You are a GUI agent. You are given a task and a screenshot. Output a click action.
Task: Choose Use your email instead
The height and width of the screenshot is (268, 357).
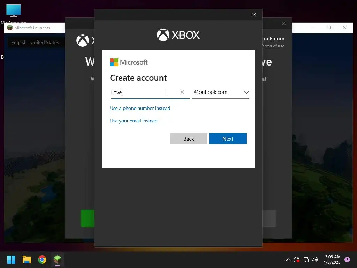[134, 121]
